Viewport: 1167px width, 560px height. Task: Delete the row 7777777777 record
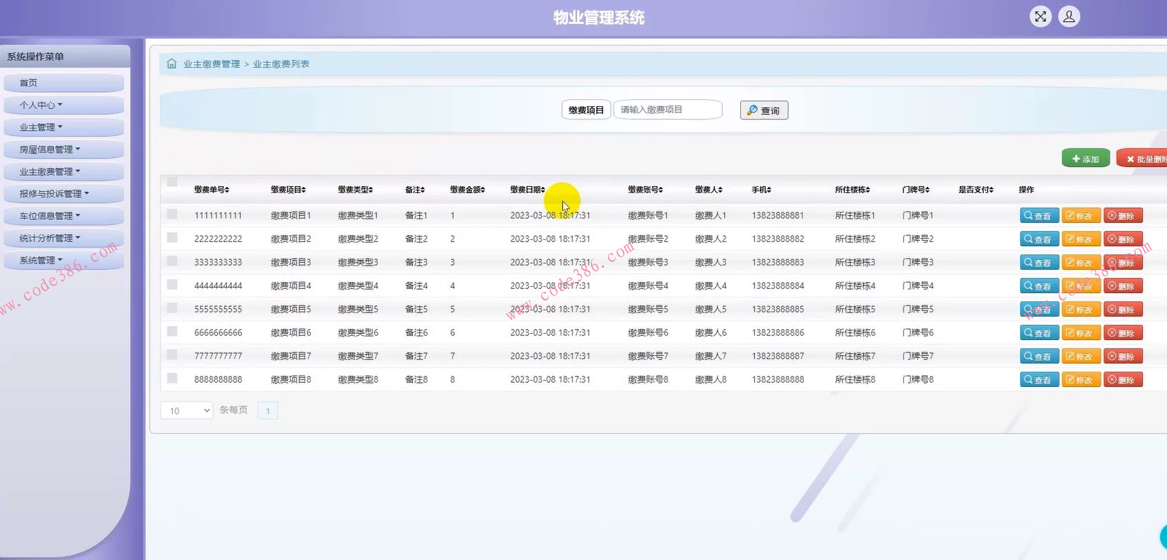1123,357
